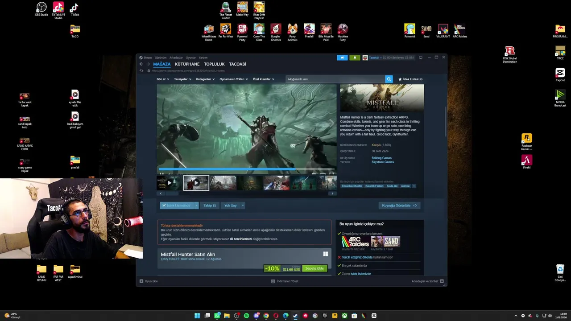Select the Palworld desktop icon
The height and width of the screenshot is (321, 571).
click(x=410, y=31)
